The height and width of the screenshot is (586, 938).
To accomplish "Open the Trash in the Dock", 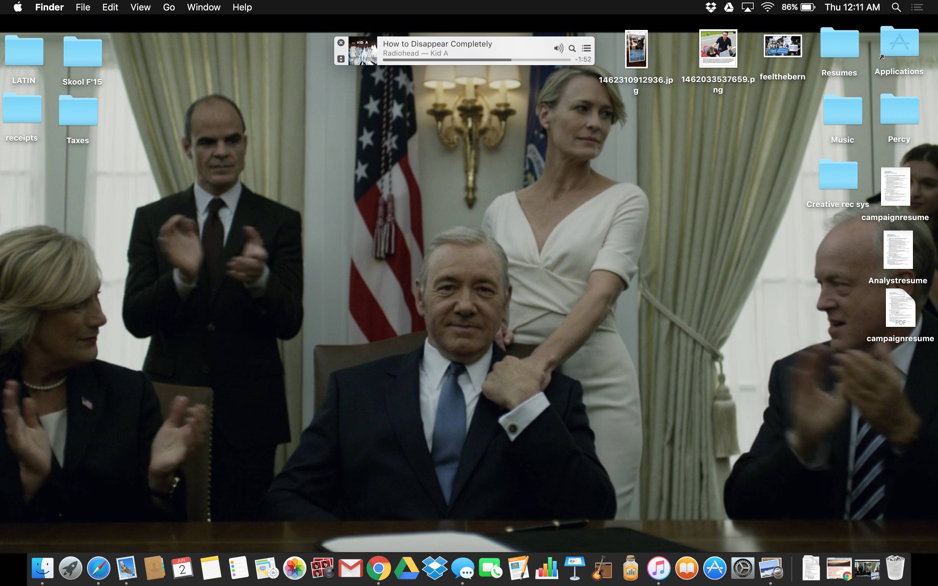I will click(895, 568).
